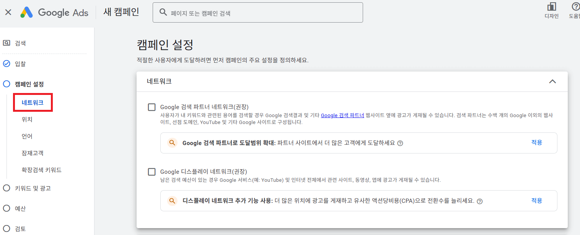Click search partner recommendation magnifier icon
Image resolution: width=580 pixels, height=235 pixels.
point(172,143)
